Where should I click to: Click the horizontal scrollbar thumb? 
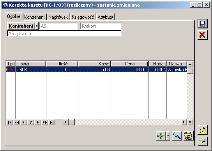click(72, 122)
